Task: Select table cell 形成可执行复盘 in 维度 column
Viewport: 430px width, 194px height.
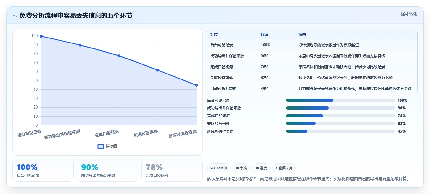Action: 223,89
